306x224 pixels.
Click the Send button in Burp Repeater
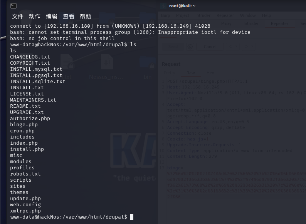click(x=173, y=47)
